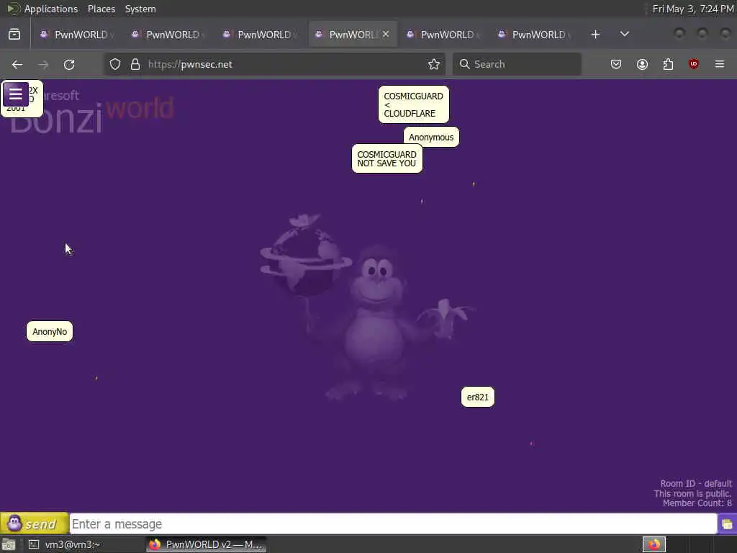Viewport: 737px width, 553px height.
Task: Switch to the first PwnWORLD tab
Action: pos(76,35)
